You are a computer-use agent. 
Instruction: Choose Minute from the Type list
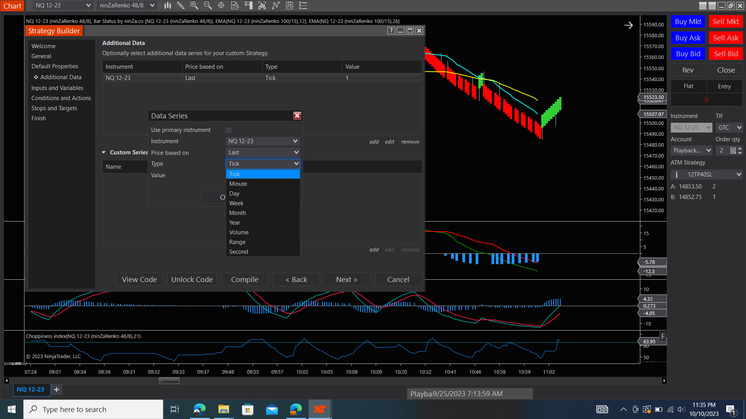(x=238, y=184)
